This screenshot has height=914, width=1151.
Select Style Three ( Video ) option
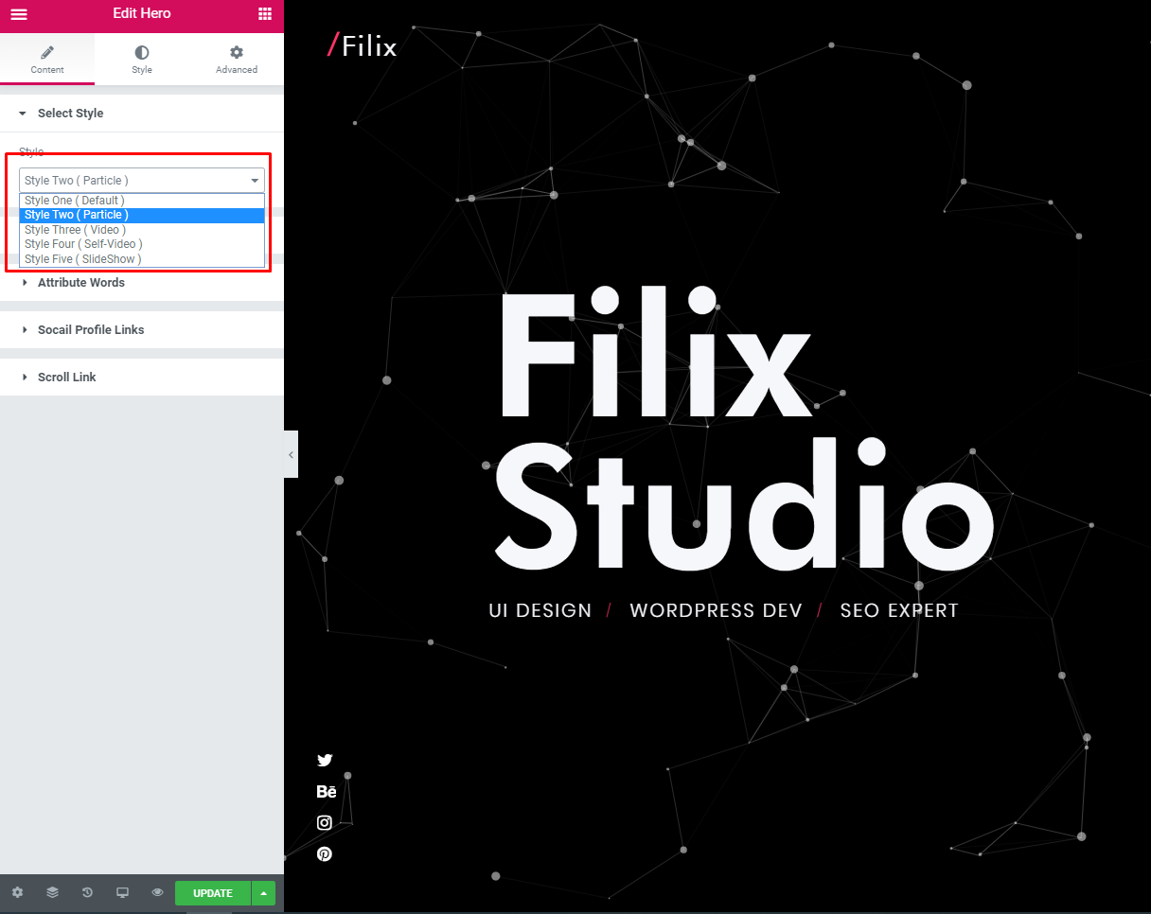click(x=75, y=229)
